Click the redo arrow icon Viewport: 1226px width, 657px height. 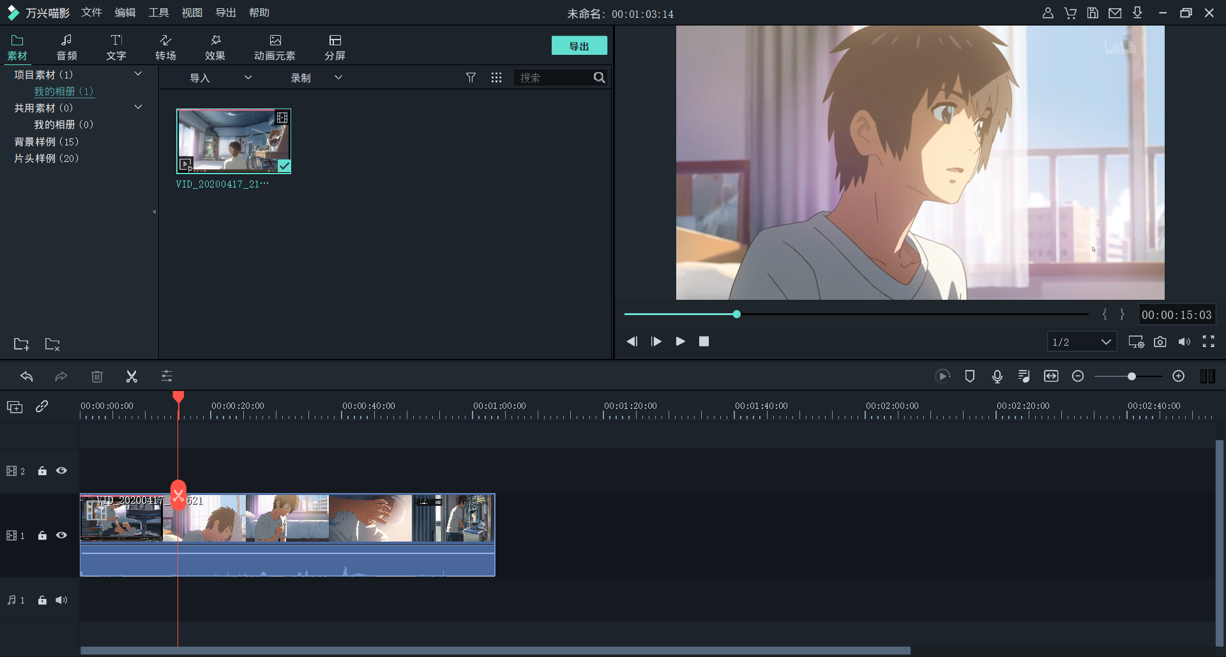(61, 376)
